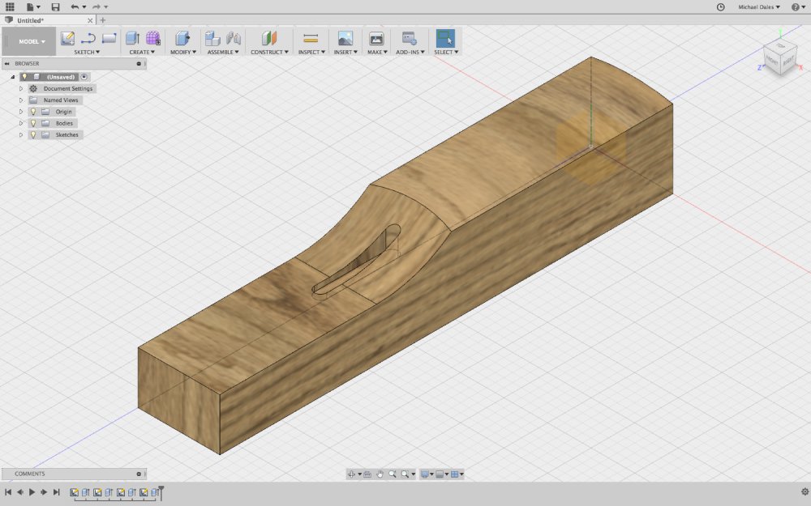Expand the Origin tree node
Screen dimensions: 811x506
[21, 112]
